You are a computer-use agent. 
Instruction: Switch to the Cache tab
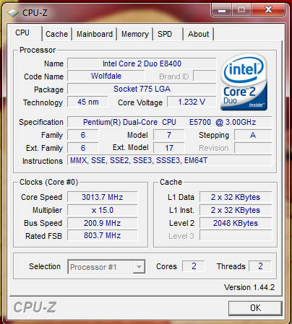[56, 34]
